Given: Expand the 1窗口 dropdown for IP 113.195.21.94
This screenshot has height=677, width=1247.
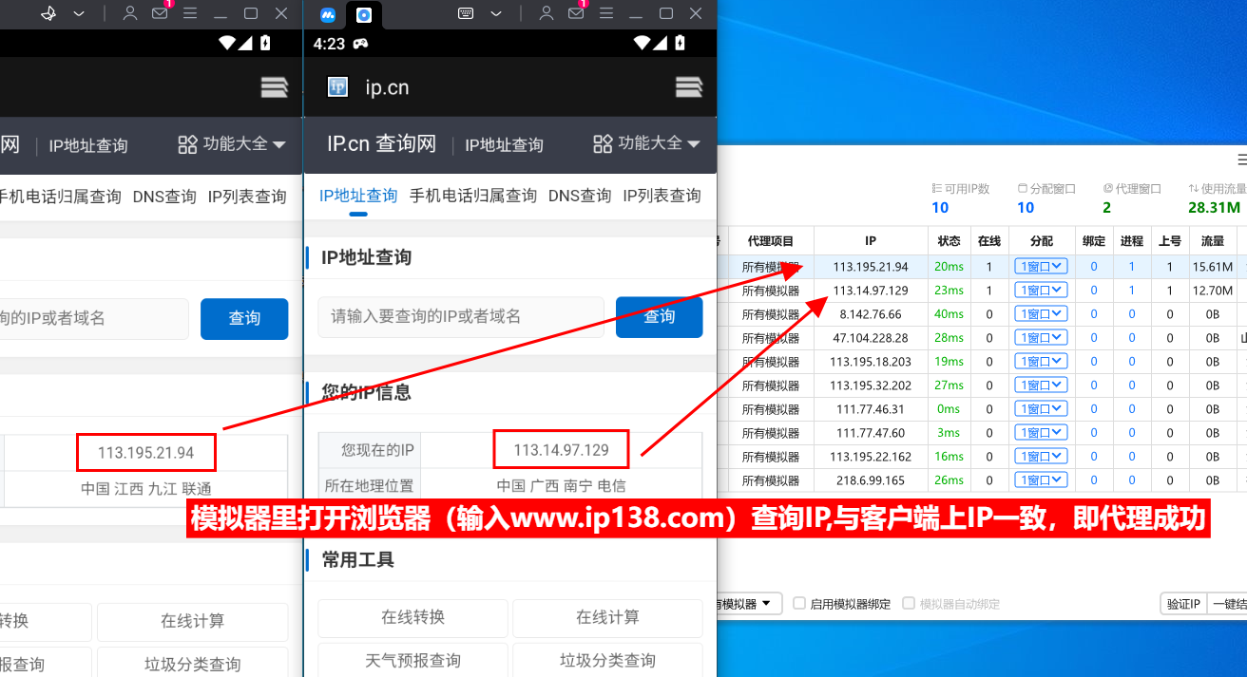Looking at the screenshot, I should pos(1041,266).
